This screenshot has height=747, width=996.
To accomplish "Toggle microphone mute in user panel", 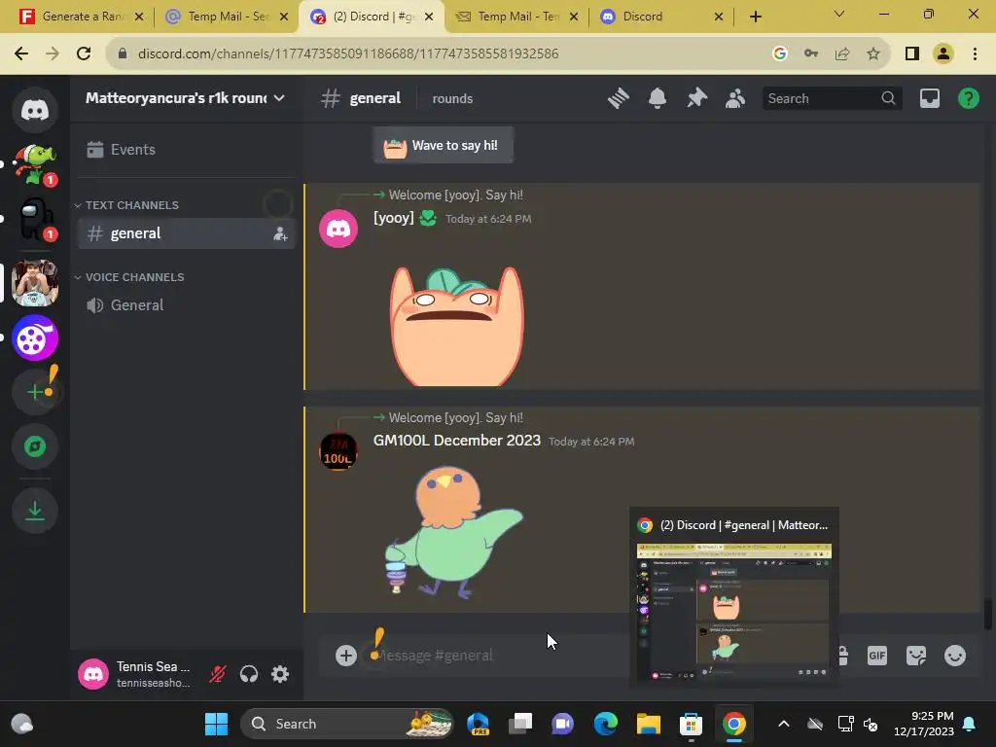I will (217, 674).
